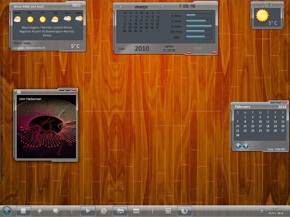
Task: Click first gray button atop picture widget
Action: coord(62,90)
